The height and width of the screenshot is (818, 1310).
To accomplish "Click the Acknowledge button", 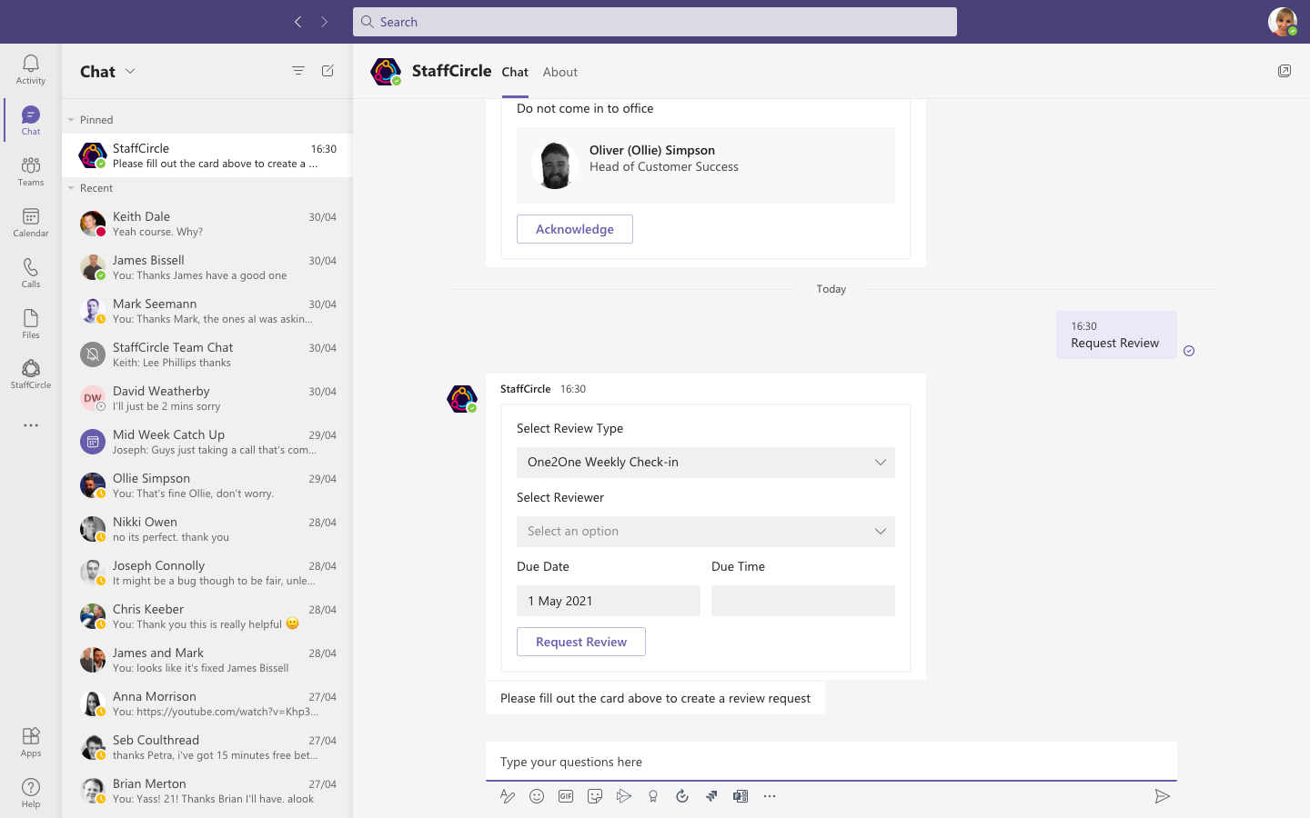I will pos(575,229).
